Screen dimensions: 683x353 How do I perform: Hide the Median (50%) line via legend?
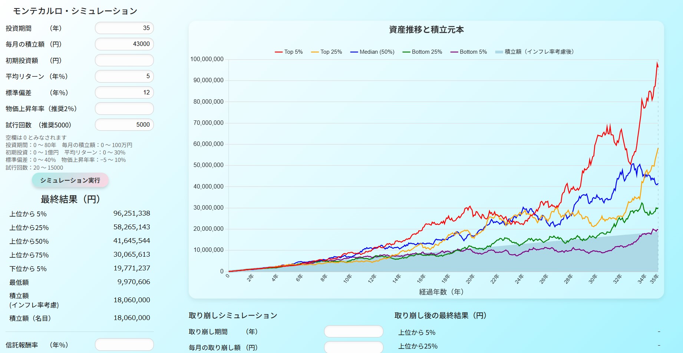[372, 52]
